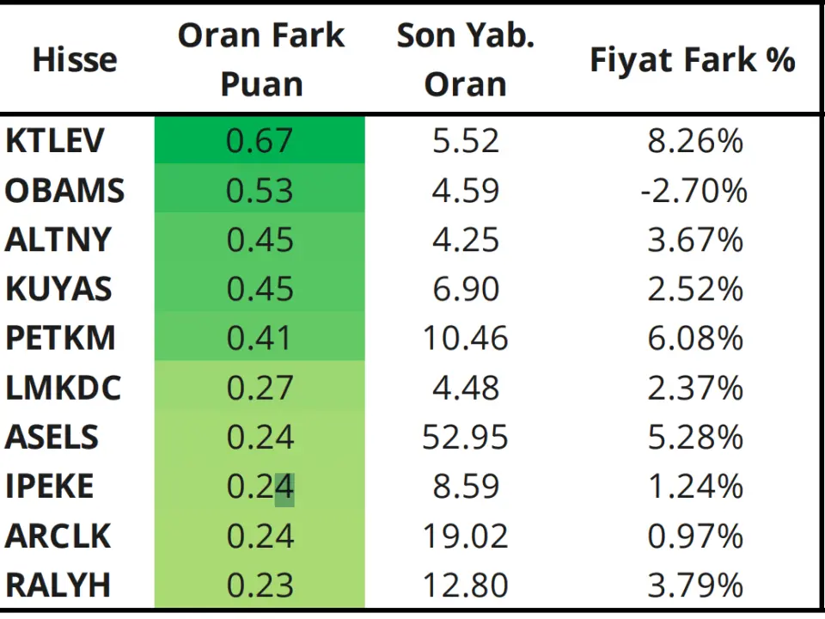Open the ASELS stock entry
The height and width of the screenshot is (619, 825).
pyautogui.click(x=52, y=437)
